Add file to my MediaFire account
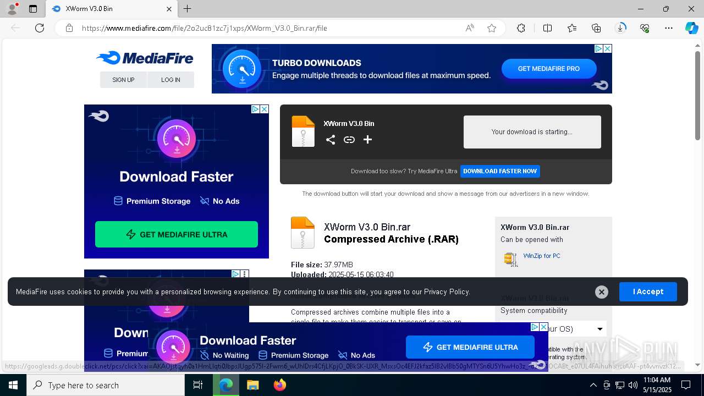Viewport: 704px width, 396px height. (368, 140)
